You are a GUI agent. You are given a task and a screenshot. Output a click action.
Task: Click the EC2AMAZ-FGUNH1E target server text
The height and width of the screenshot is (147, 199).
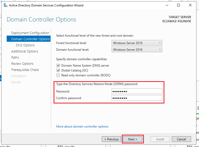177,21
